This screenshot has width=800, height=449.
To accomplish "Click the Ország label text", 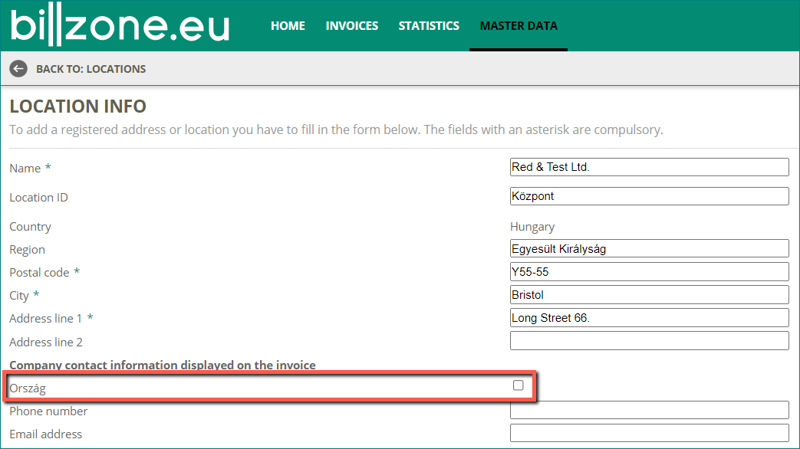I will [28, 388].
